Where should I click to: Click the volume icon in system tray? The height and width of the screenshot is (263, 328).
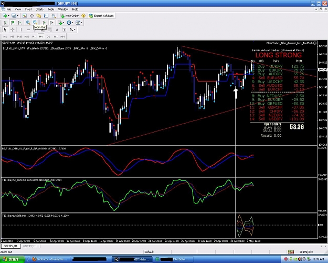(300, 259)
